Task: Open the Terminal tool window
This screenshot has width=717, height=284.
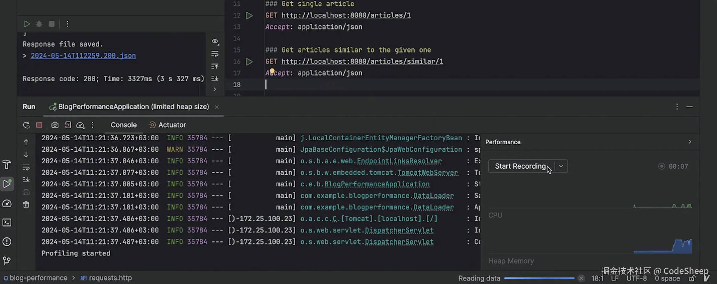Action: click(7, 223)
